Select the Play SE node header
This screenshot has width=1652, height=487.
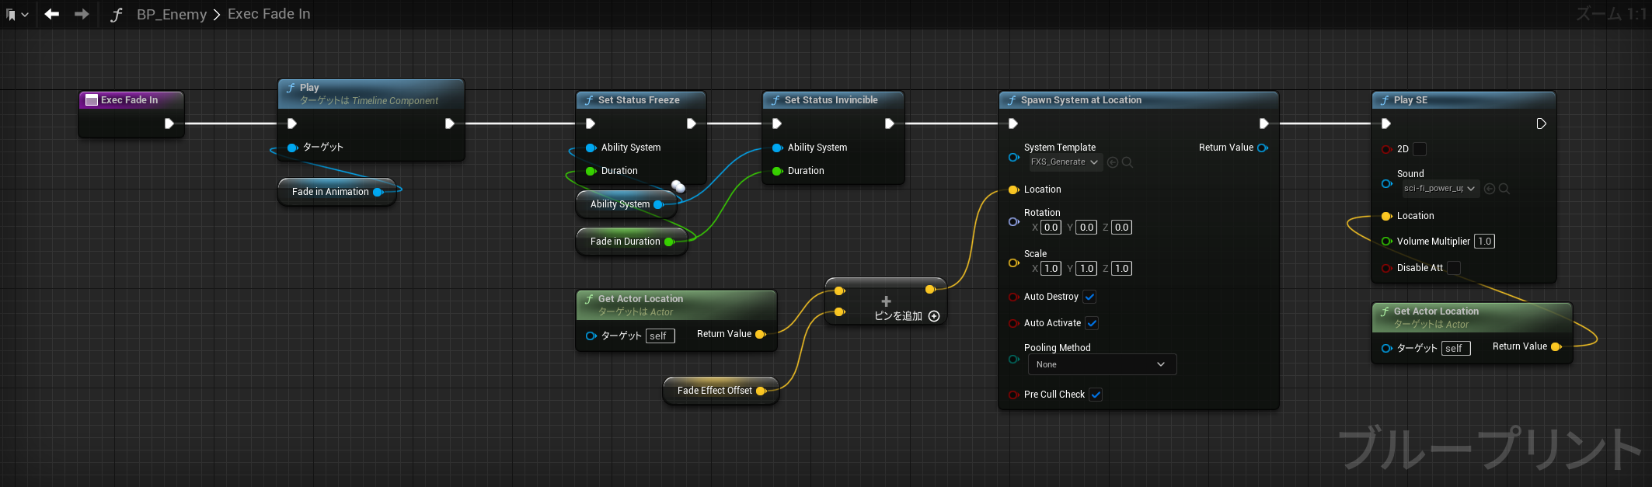click(x=1464, y=100)
